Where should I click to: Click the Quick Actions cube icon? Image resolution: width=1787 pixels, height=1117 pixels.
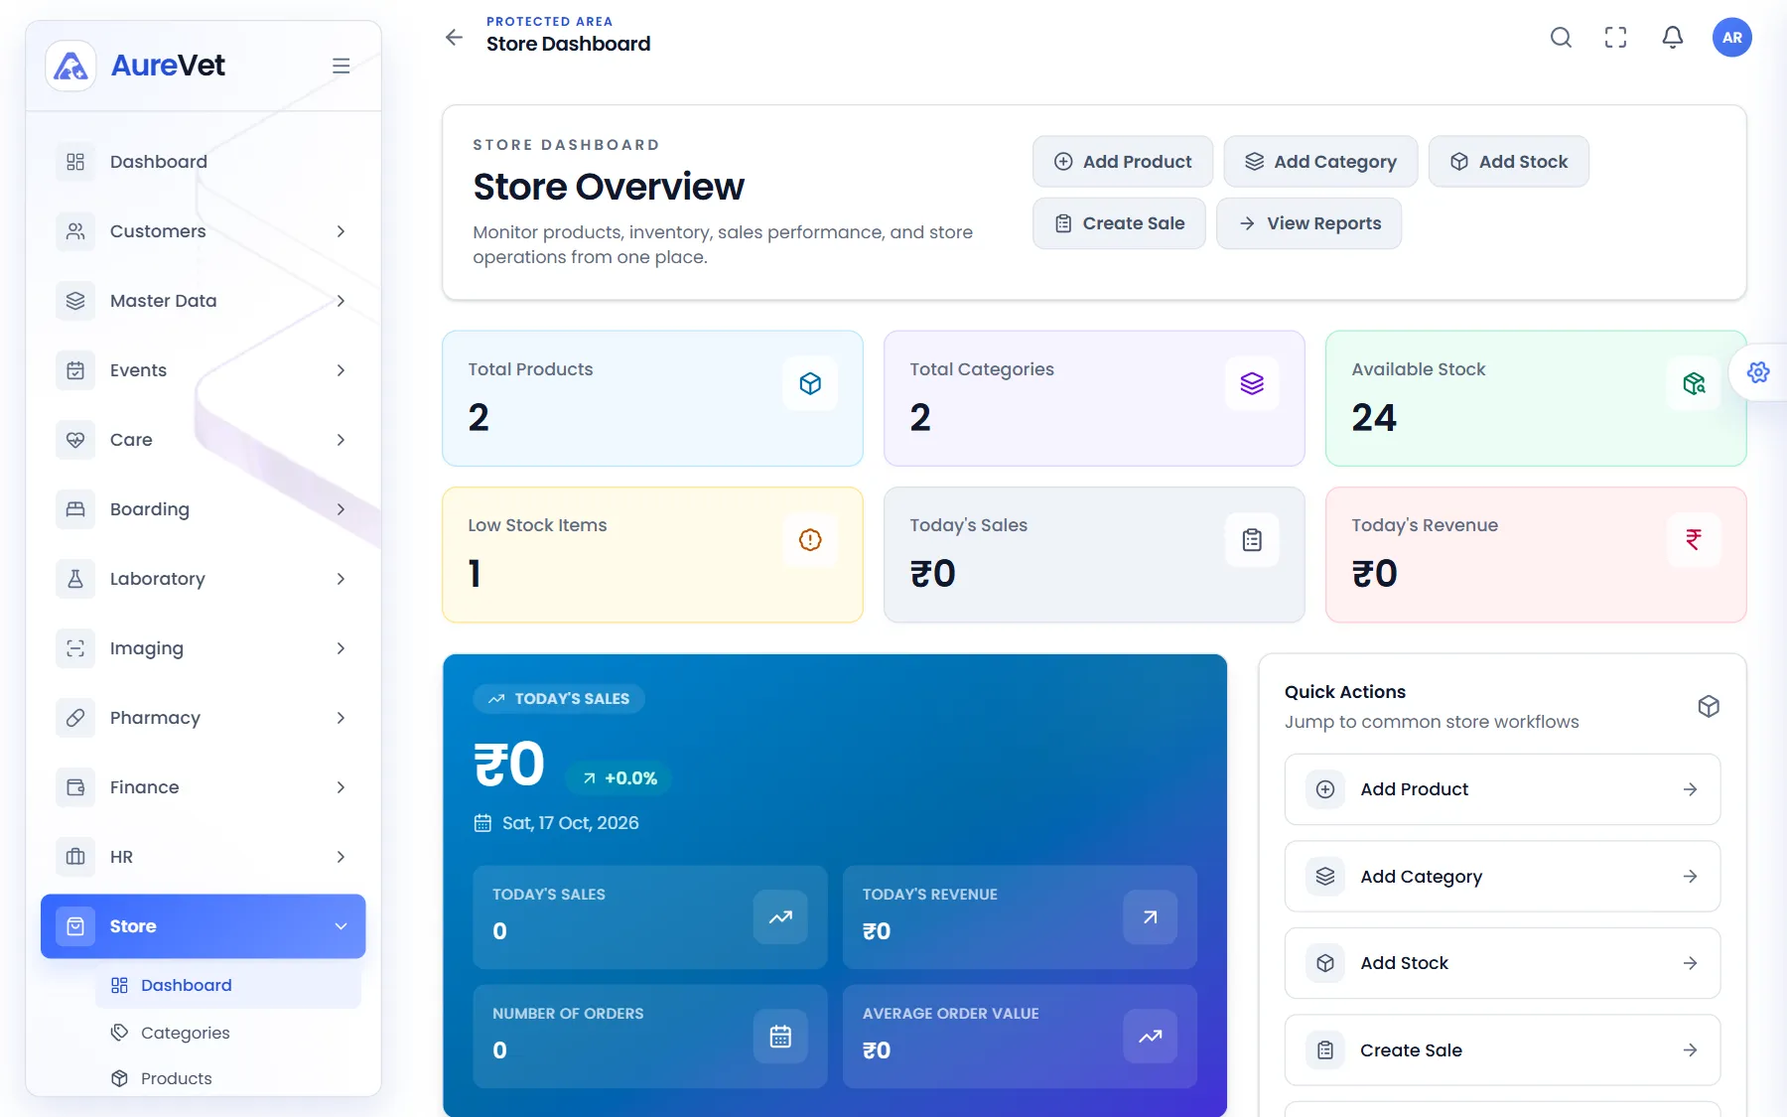click(1709, 706)
